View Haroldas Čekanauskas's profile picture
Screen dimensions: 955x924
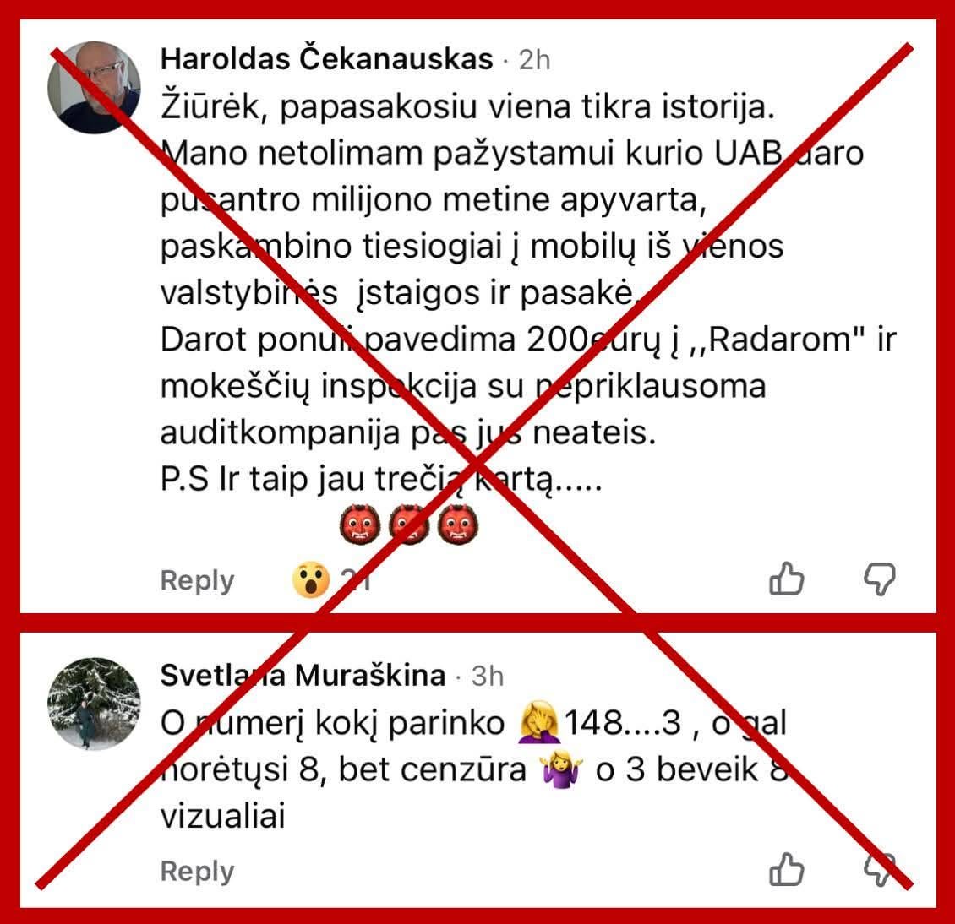pyautogui.click(x=94, y=88)
